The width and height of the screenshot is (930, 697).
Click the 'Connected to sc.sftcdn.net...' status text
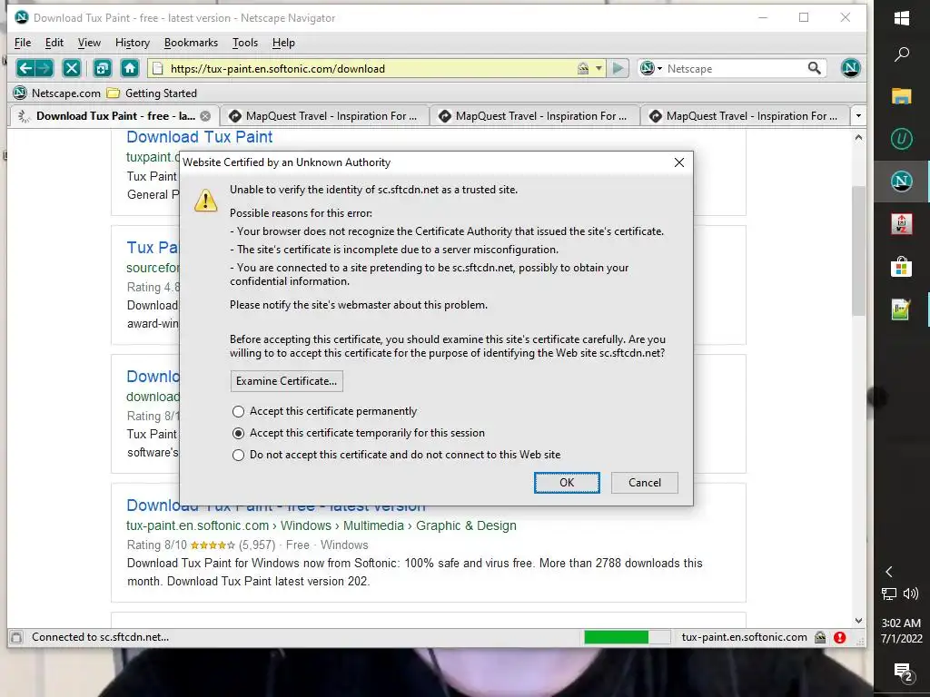[x=100, y=638]
